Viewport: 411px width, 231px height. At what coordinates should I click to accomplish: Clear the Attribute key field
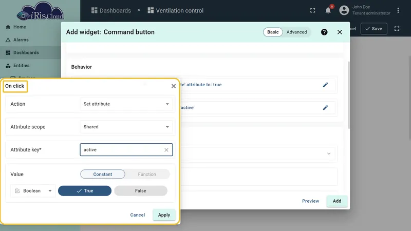[x=166, y=150]
